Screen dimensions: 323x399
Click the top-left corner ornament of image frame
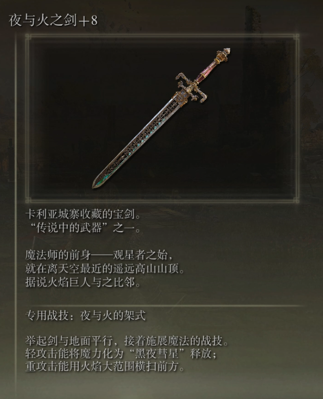tap(29, 37)
